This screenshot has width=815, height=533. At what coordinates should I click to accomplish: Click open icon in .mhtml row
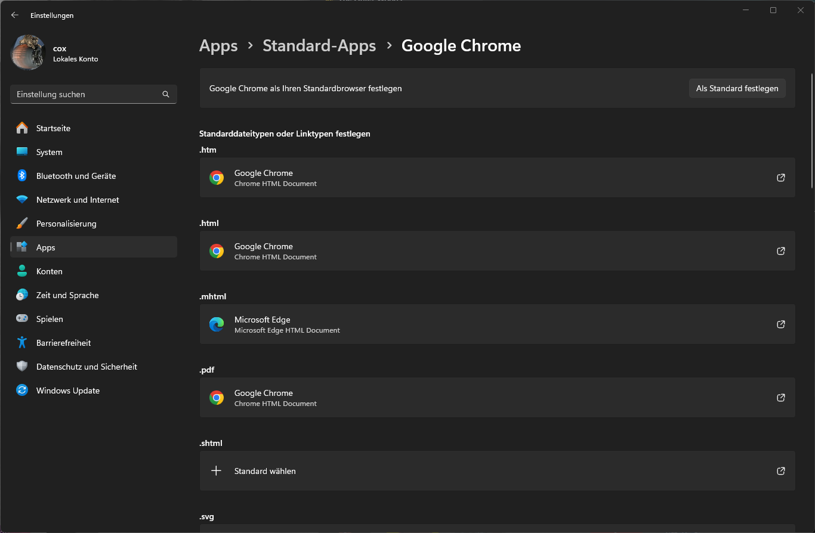pos(780,324)
